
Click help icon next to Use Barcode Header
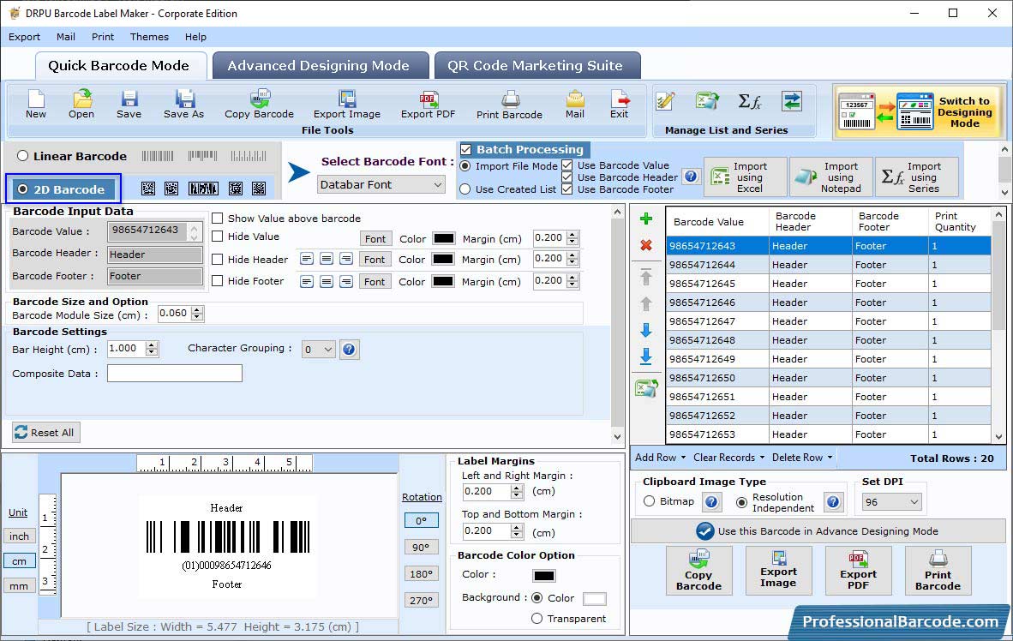[692, 177]
